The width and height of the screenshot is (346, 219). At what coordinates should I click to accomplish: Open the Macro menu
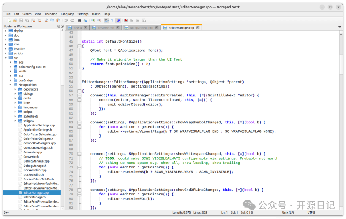pyautogui.click(x=96, y=14)
